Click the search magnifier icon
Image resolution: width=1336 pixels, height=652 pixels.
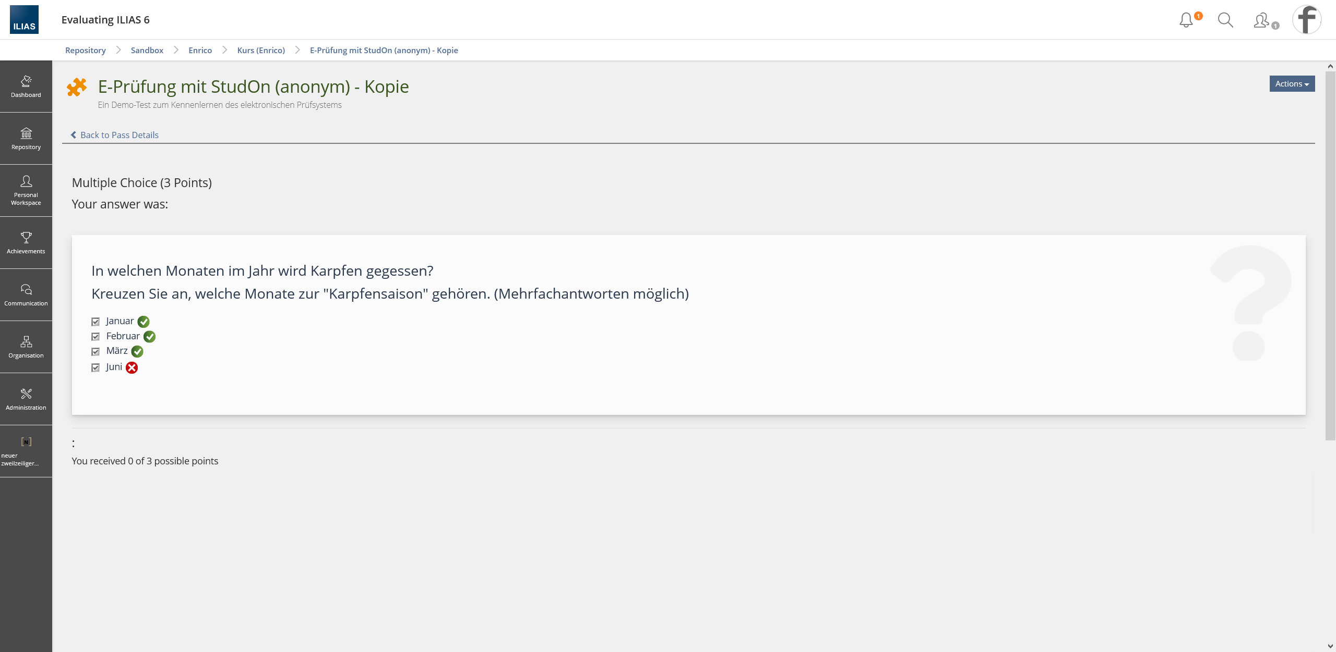pyautogui.click(x=1225, y=20)
